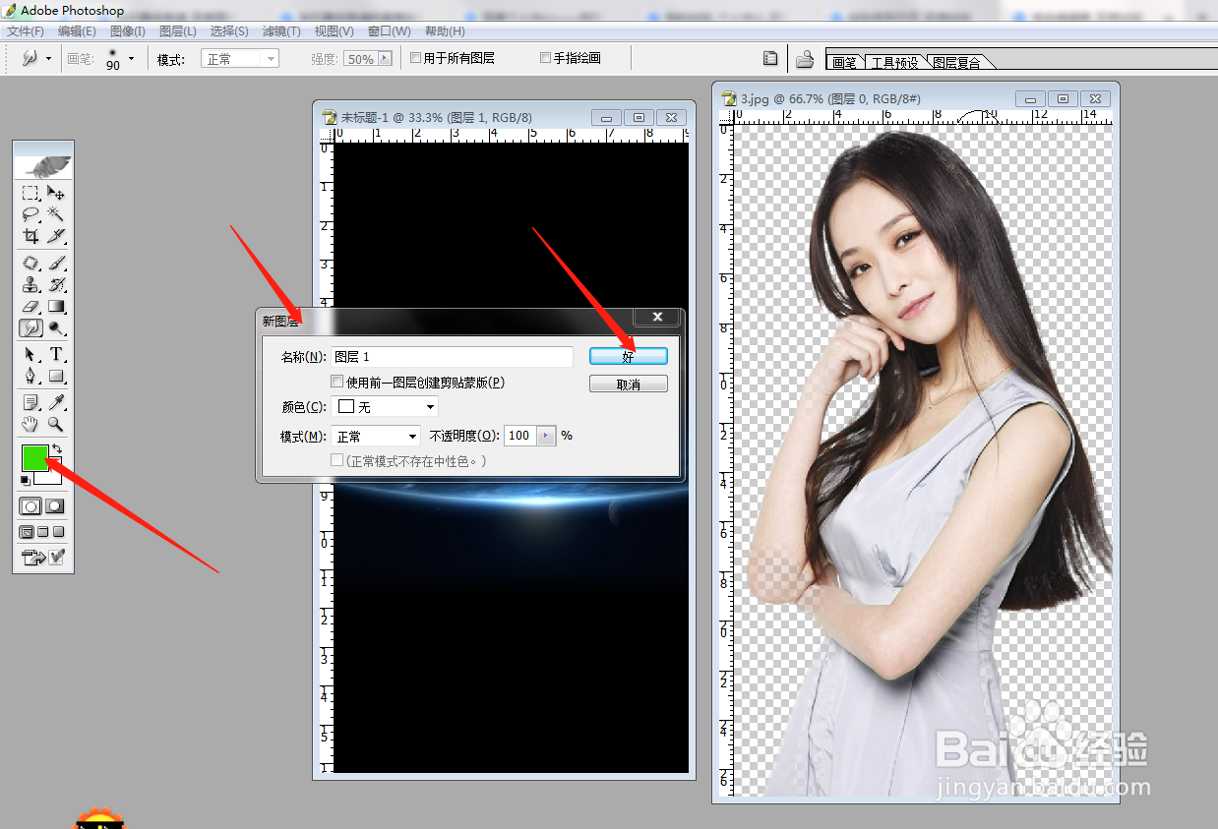Select standard screen mode
Screen dimensions: 1218x829
27,532
